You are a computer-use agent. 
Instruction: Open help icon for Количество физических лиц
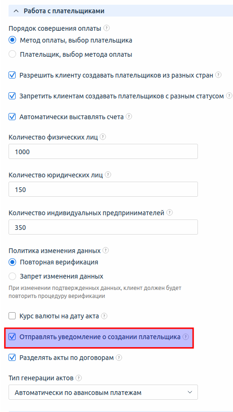tap(103, 137)
